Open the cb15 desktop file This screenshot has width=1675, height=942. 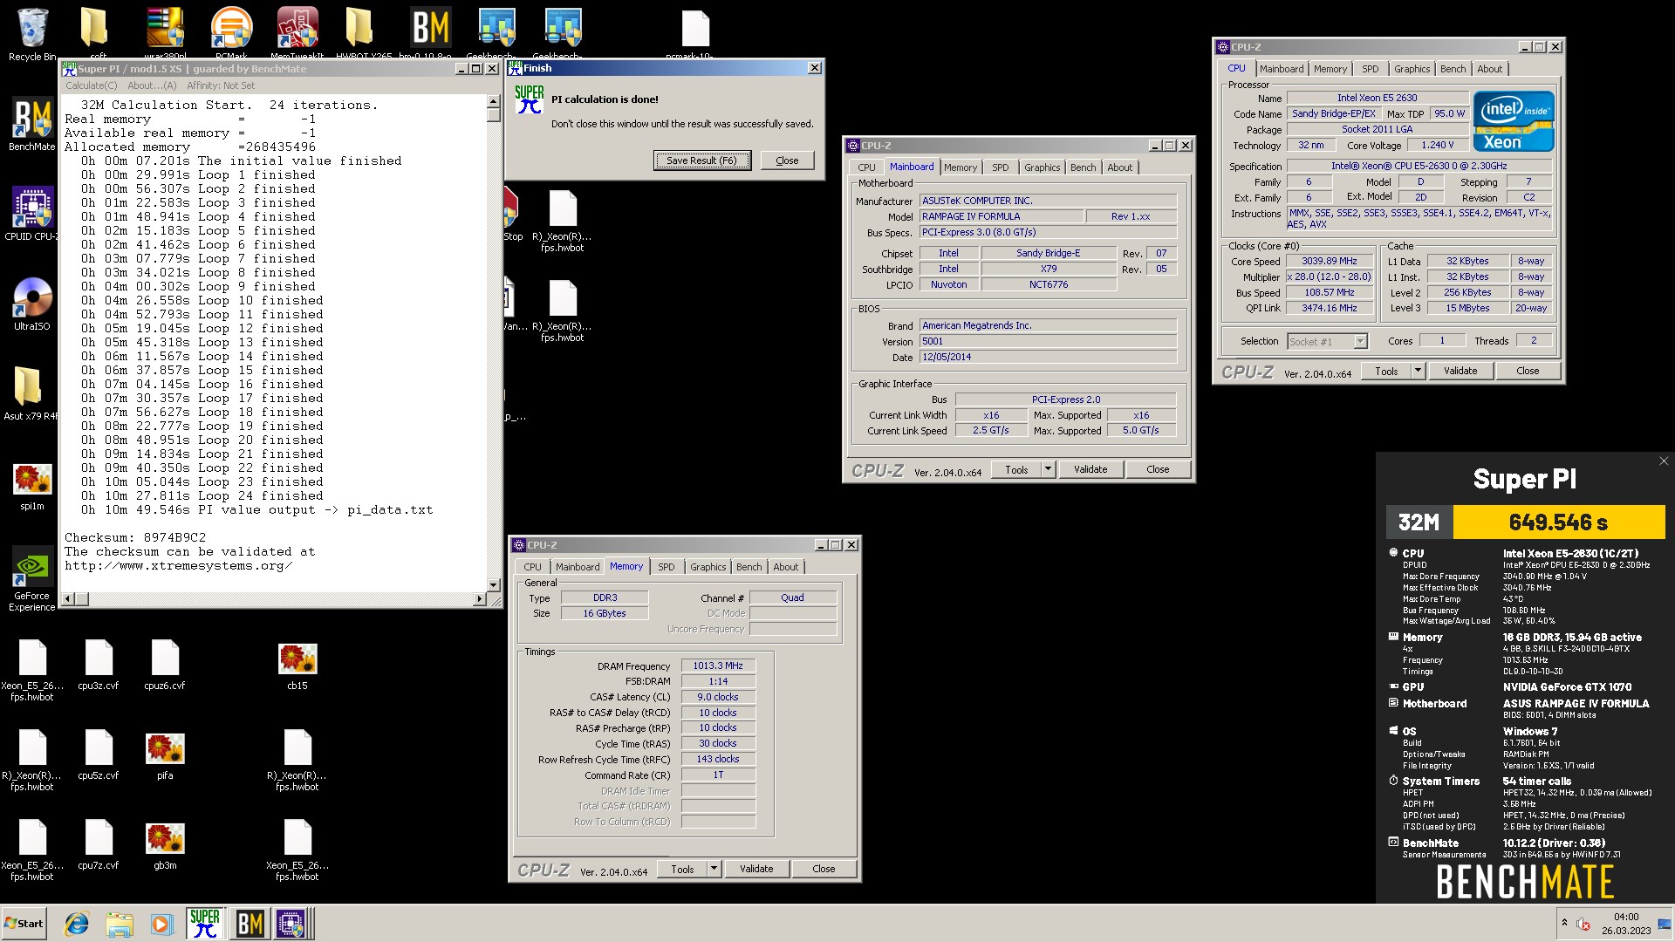(297, 666)
